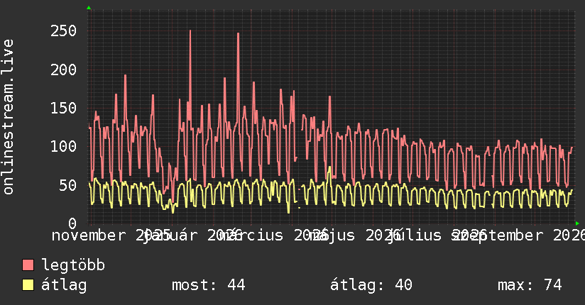The image size is (585, 305).
Task: Click the tallest pink peak near 250
Action: [x=190, y=31]
